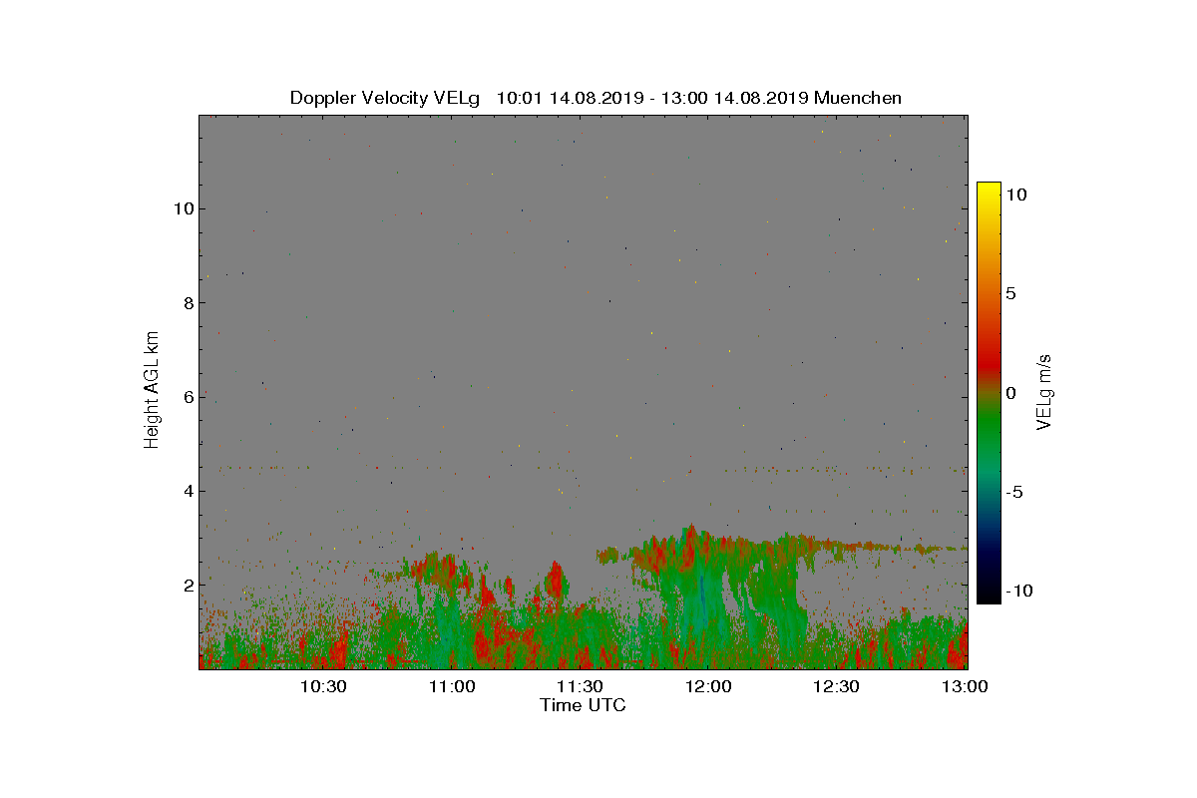Click the 'Muenchen' station name in title
This screenshot has height=798, width=1197.
coord(858,98)
